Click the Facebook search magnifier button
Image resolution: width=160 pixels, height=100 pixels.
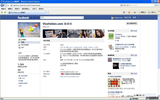82,17
